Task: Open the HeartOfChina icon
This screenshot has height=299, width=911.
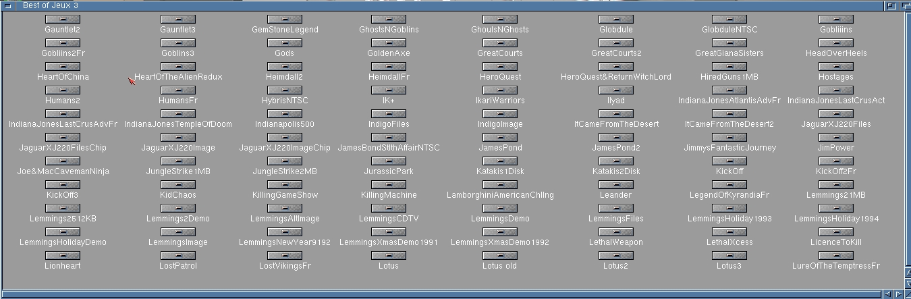Action: pyautogui.click(x=62, y=67)
